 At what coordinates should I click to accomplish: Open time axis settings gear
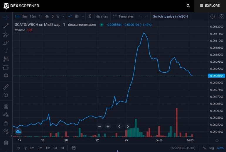[217, 140]
